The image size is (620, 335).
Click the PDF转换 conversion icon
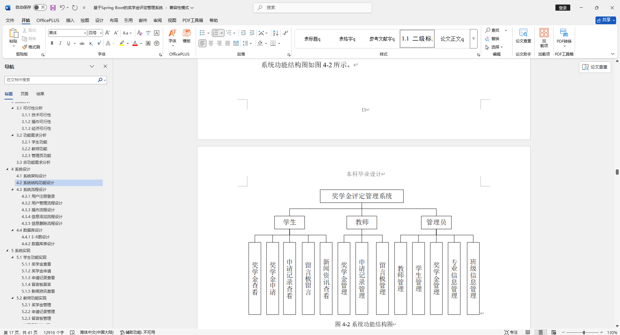coord(564,36)
